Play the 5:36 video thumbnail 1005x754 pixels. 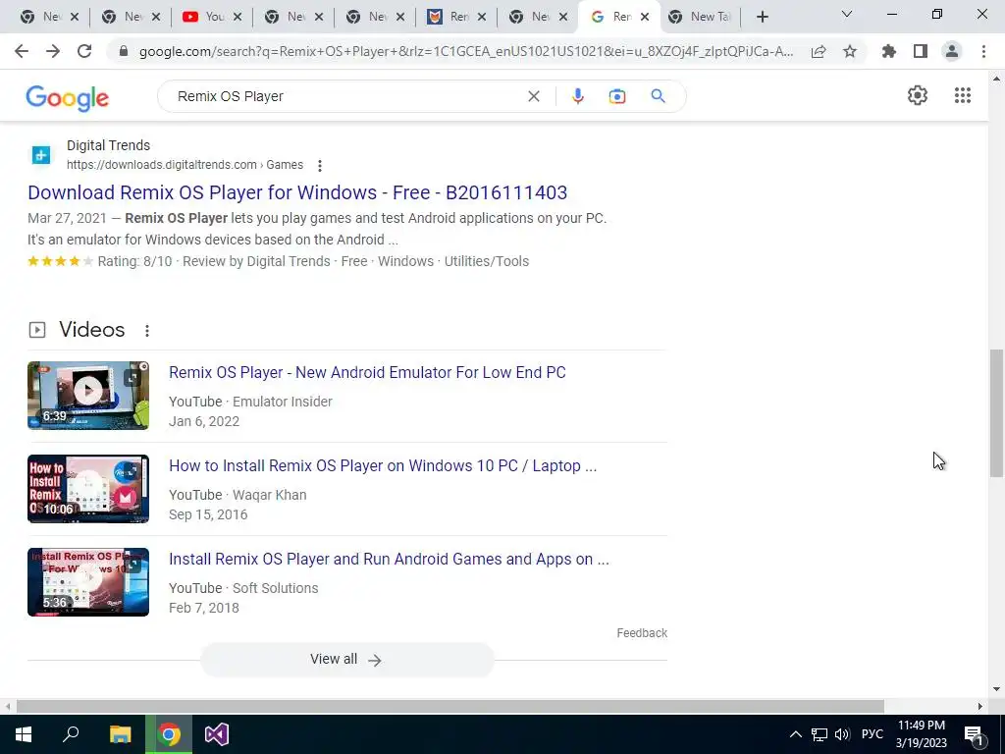[x=88, y=581]
